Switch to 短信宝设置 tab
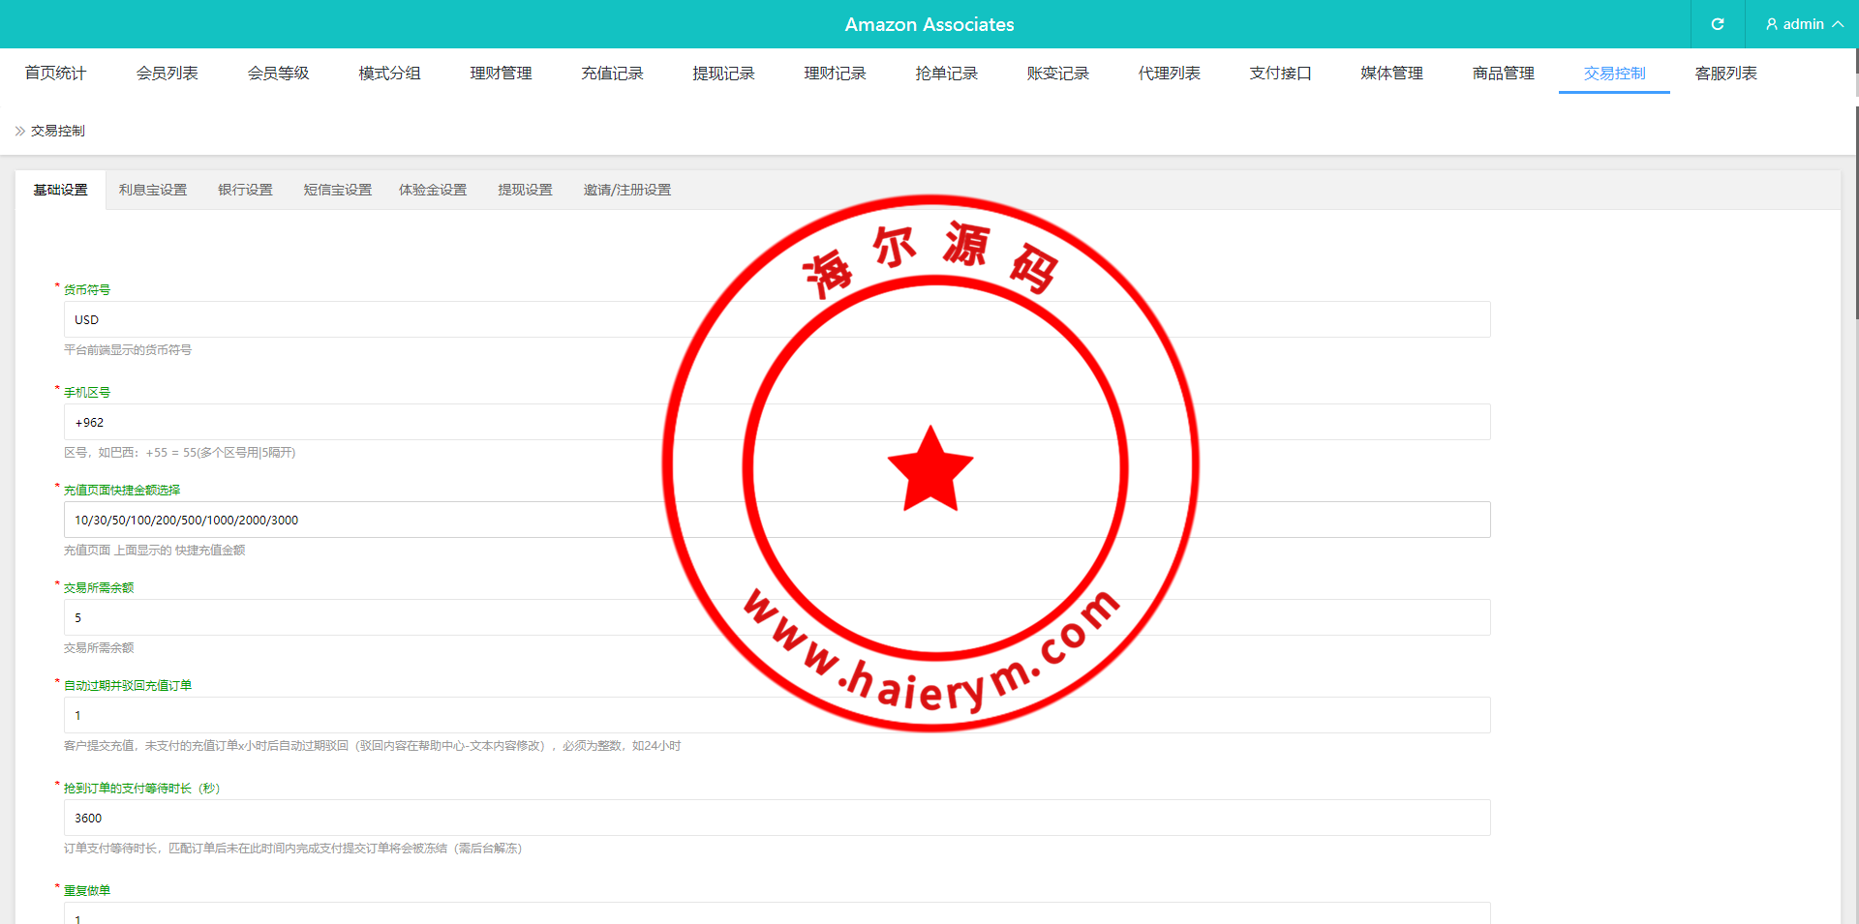The height and width of the screenshot is (924, 1859). click(x=338, y=190)
